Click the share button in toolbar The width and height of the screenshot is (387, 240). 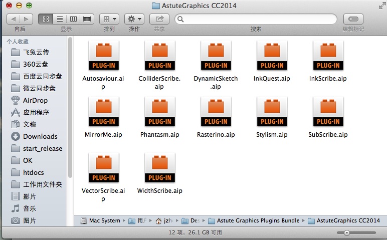pyautogui.click(x=159, y=19)
